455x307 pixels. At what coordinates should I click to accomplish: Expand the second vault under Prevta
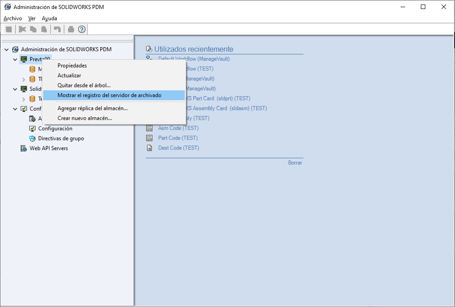point(24,79)
